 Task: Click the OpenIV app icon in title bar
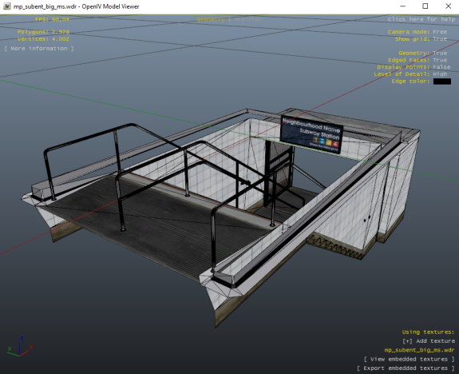point(7,6)
